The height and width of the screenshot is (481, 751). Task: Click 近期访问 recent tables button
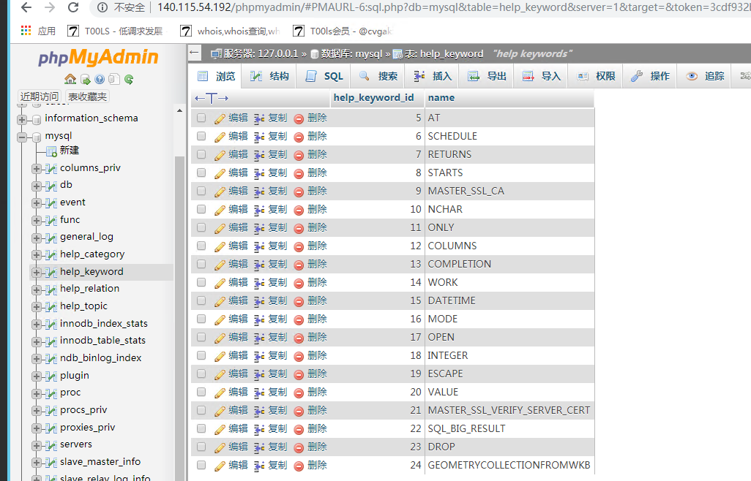(x=40, y=96)
